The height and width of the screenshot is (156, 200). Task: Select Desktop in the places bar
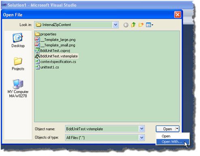18,40
